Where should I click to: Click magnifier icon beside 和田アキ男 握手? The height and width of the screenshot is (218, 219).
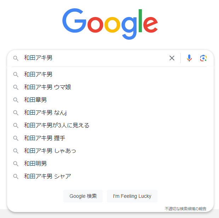pyautogui.click(x=16, y=138)
